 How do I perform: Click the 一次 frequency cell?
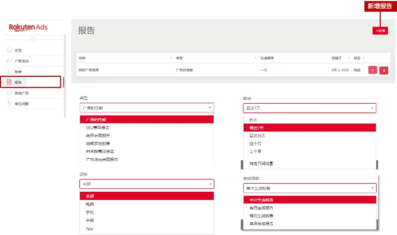pos(264,70)
